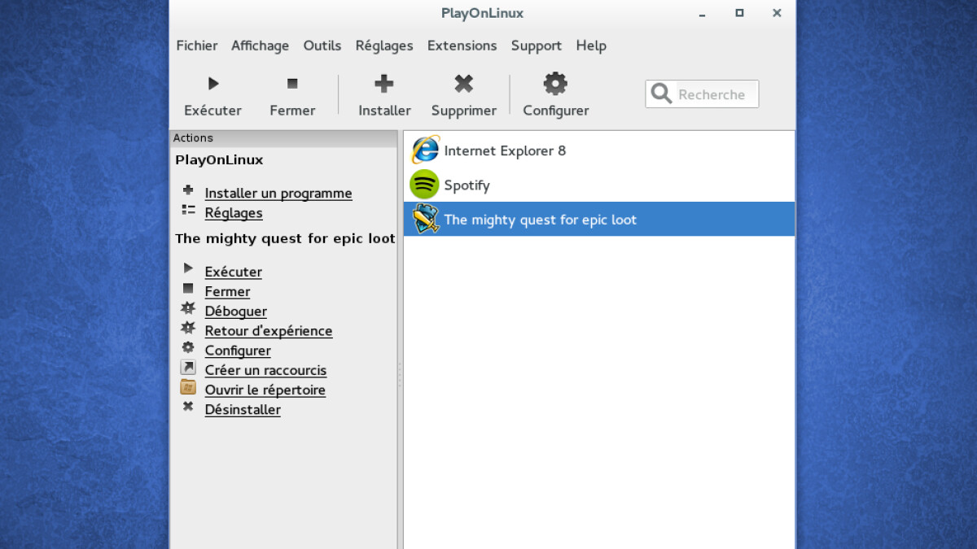The width and height of the screenshot is (977, 549).
Task: Open the Support menu
Action: coord(537,46)
